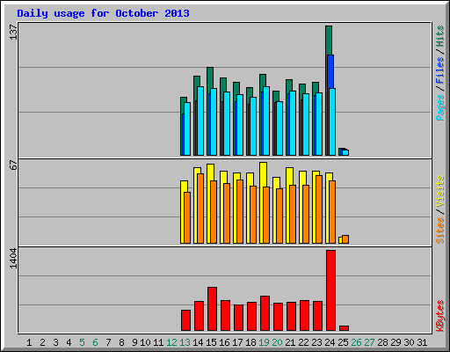Click the day 25 label on x-axis

coord(343,342)
